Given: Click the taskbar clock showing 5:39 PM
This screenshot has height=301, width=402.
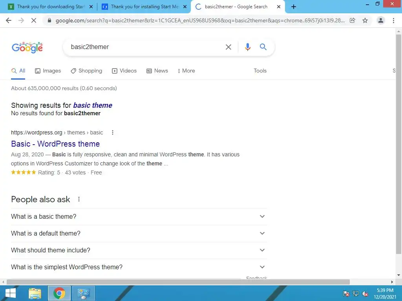Looking at the screenshot, I should pyautogui.click(x=385, y=294).
